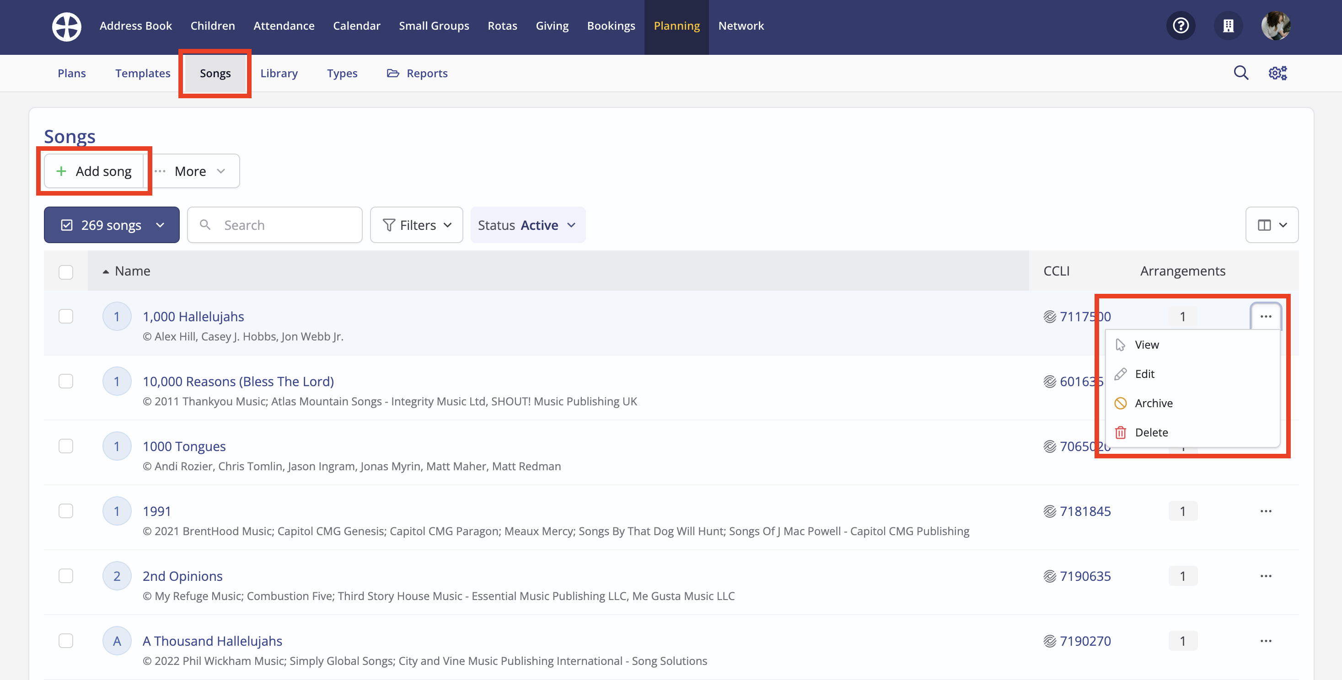Open the Filters dropdown
1342x680 pixels.
point(416,225)
